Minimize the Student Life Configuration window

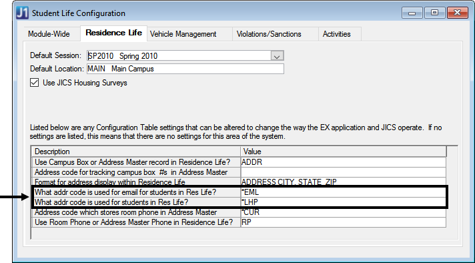(x=412, y=13)
